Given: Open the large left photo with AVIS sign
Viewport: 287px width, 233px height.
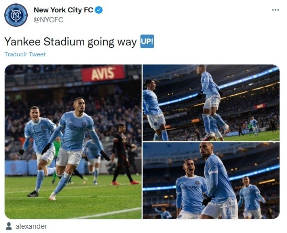Looking at the screenshot, I should coord(73,142).
